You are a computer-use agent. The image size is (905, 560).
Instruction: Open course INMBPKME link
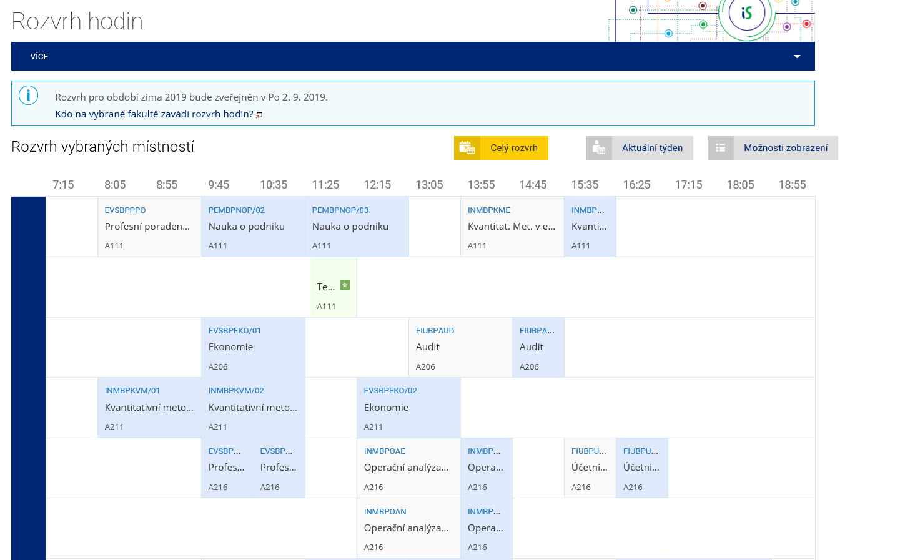tap(488, 210)
